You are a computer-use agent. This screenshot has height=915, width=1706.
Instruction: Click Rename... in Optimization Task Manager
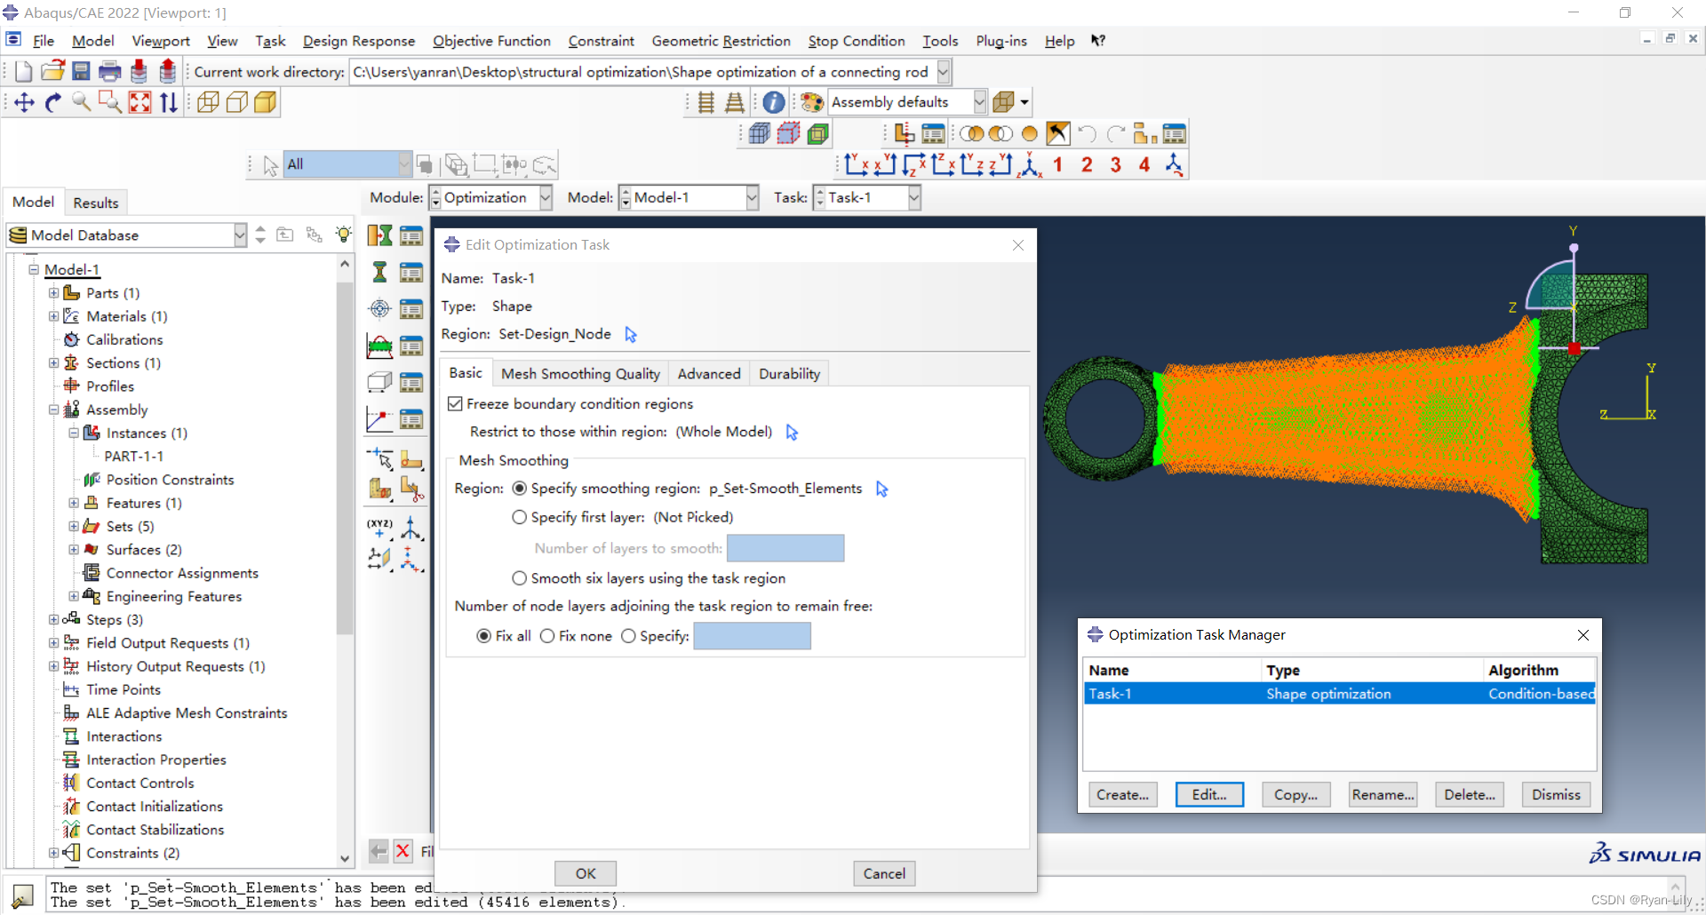pos(1383,795)
